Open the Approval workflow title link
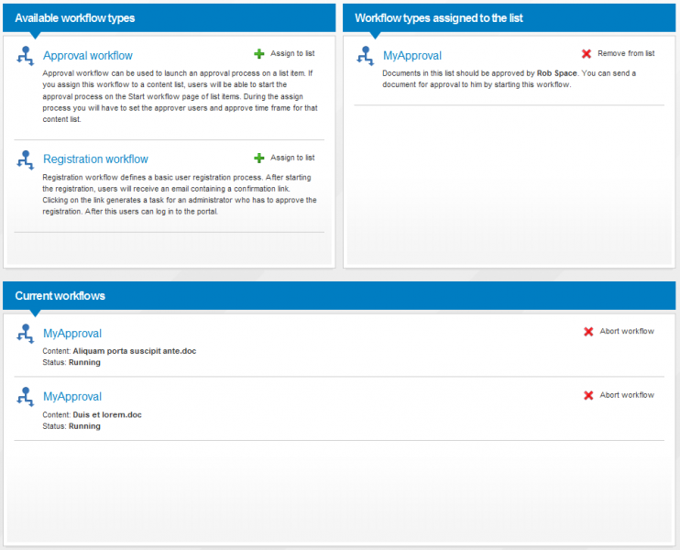680x550 pixels. click(88, 56)
